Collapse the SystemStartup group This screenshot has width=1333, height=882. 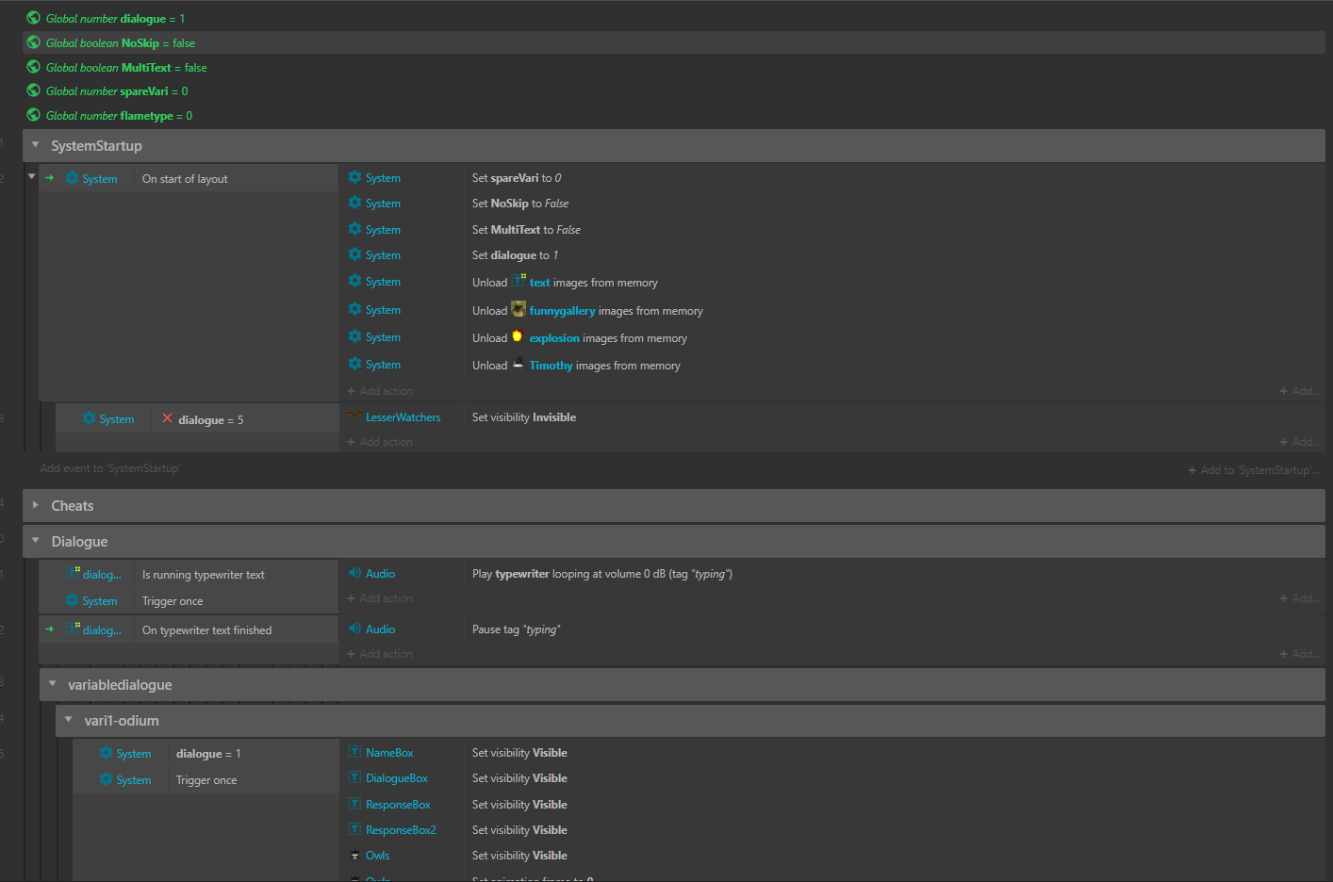point(35,145)
